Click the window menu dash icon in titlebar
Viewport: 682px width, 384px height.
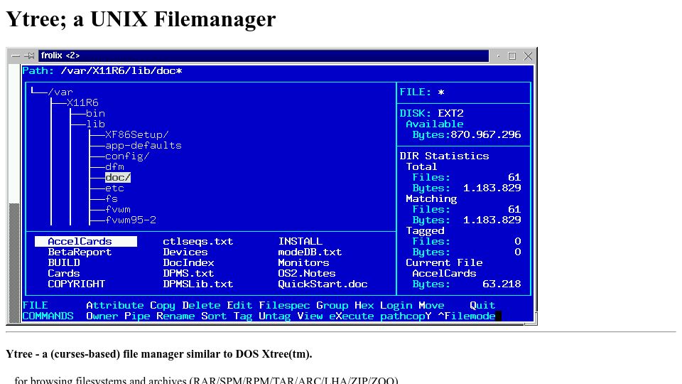tap(16, 55)
